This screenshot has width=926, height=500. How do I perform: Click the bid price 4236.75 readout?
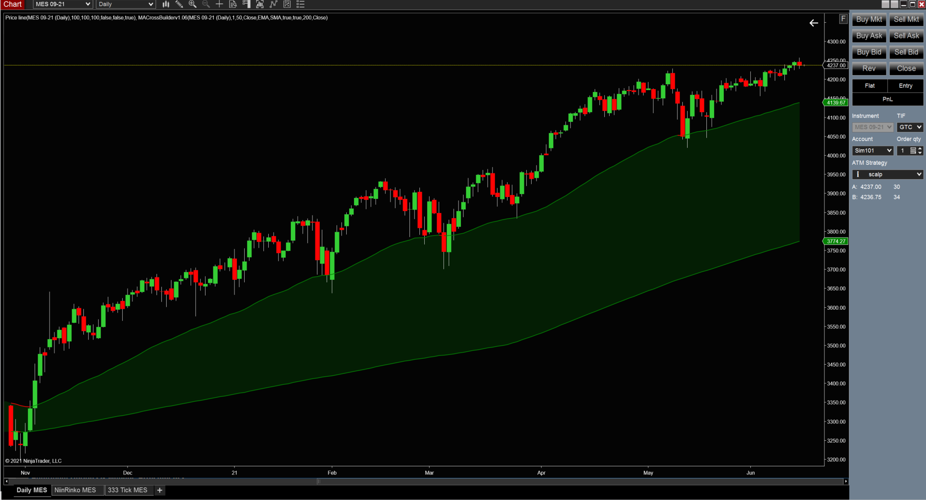(x=871, y=197)
